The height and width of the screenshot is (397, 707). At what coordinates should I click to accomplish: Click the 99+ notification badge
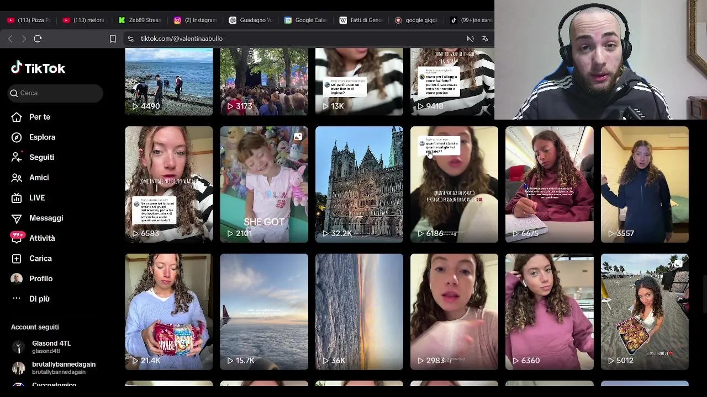(x=18, y=235)
